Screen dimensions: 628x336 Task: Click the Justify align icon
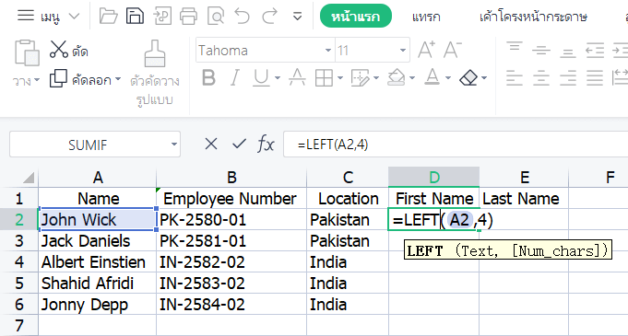click(x=595, y=78)
